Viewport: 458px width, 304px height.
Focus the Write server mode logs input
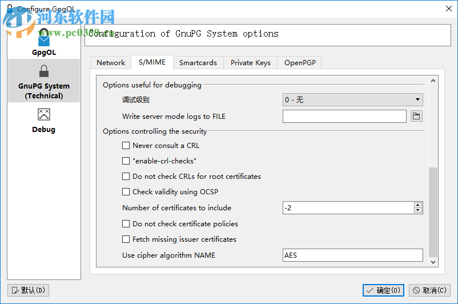click(344, 117)
